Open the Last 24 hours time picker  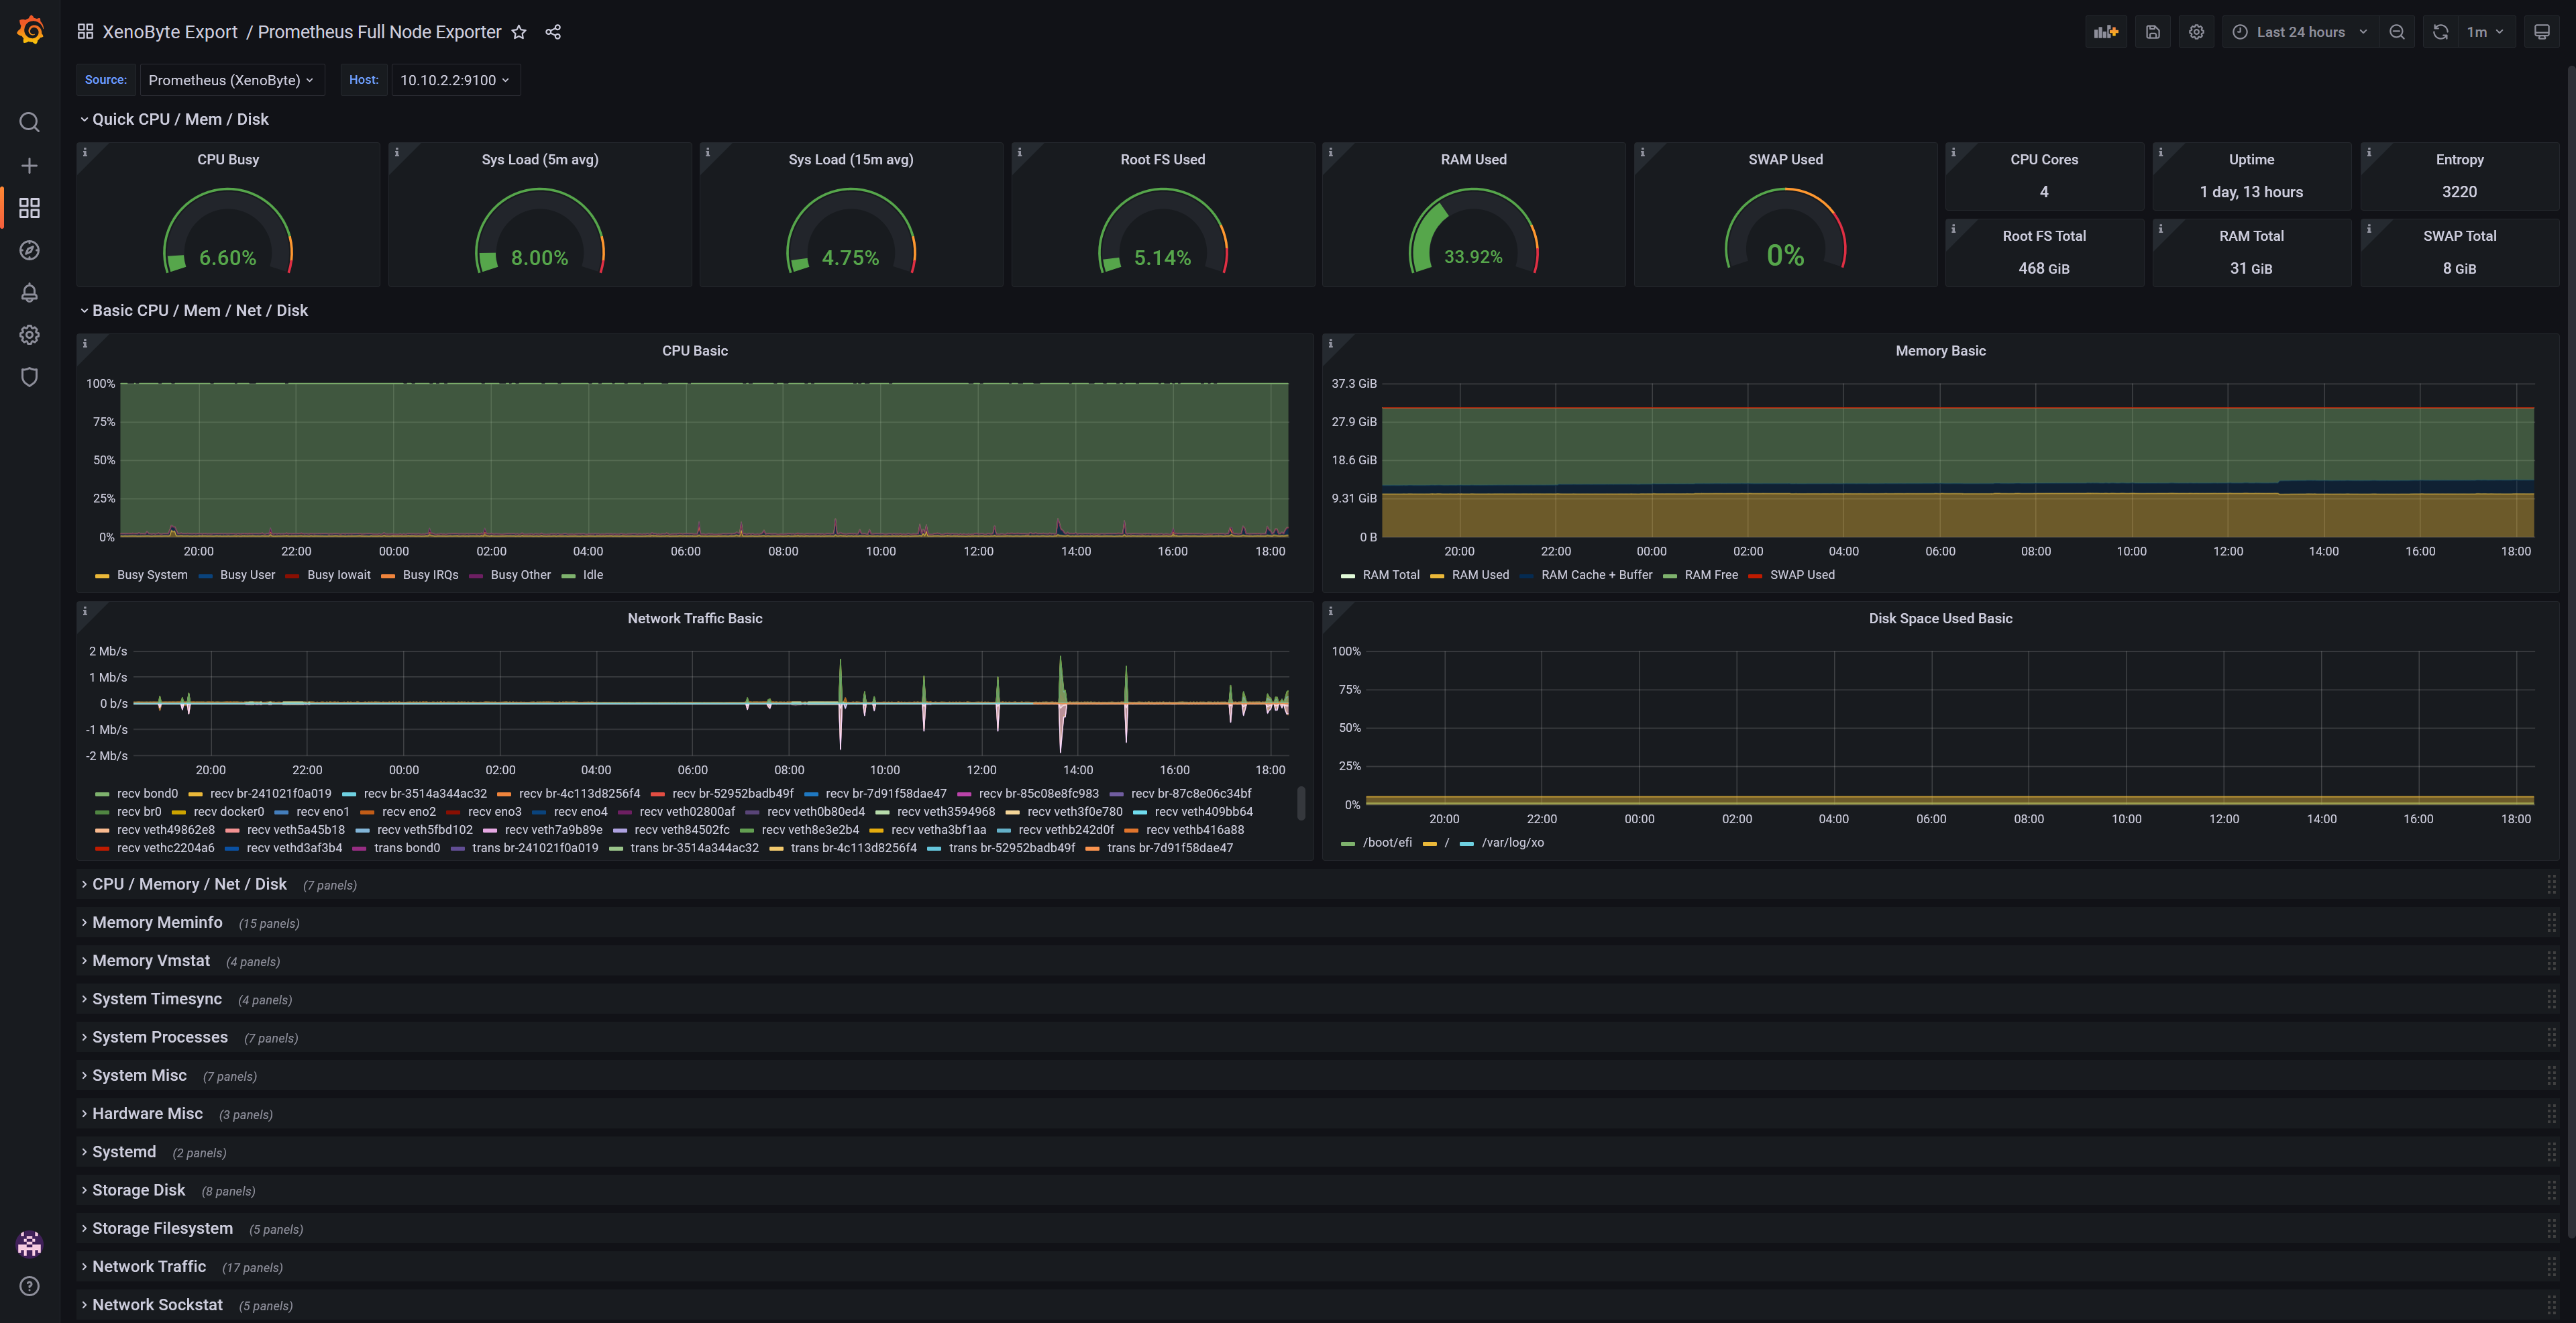2300,32
